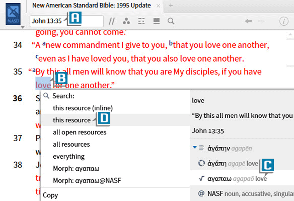Screen dimensions: 294x201
Task: Click verse number 34
Action: [17, 45]
